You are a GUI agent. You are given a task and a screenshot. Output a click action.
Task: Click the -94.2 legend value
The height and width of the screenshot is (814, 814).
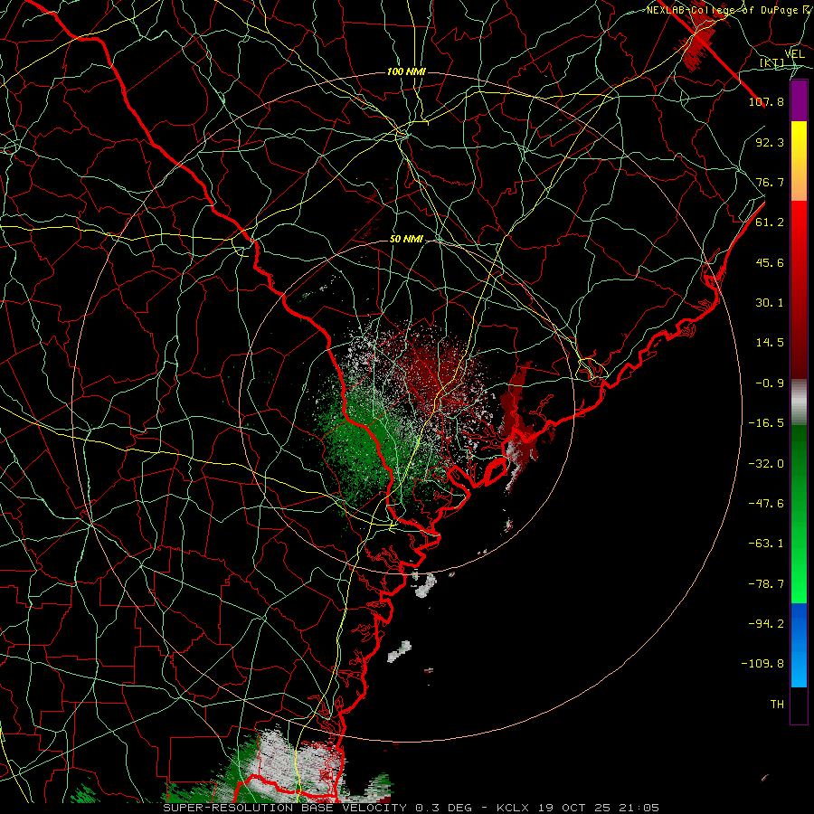pos(766,624)
